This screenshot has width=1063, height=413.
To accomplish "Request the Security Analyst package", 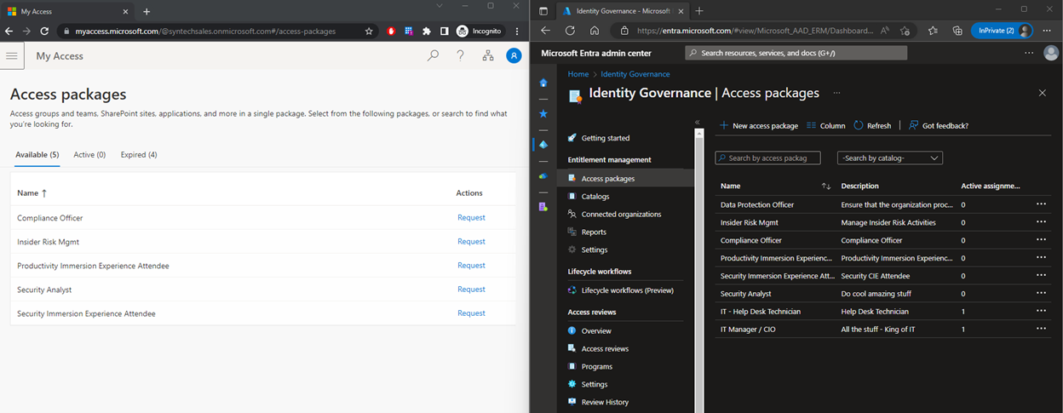I will (471, 289).
